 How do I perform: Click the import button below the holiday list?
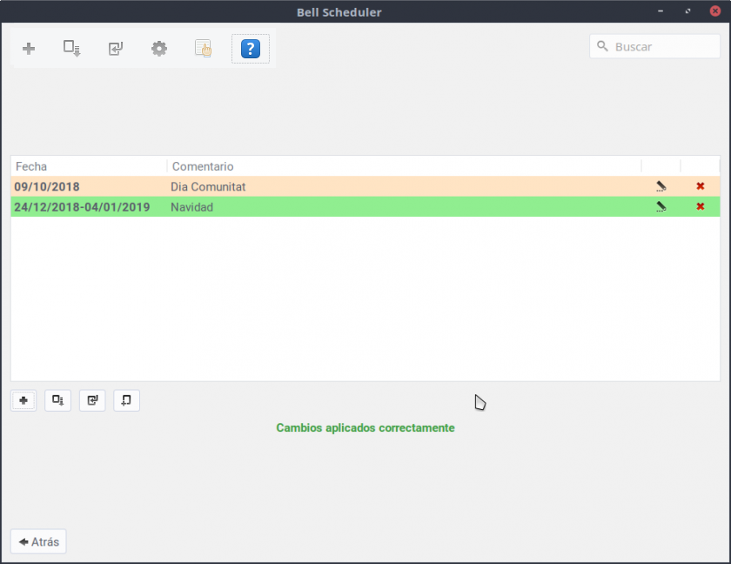point(92,400)
